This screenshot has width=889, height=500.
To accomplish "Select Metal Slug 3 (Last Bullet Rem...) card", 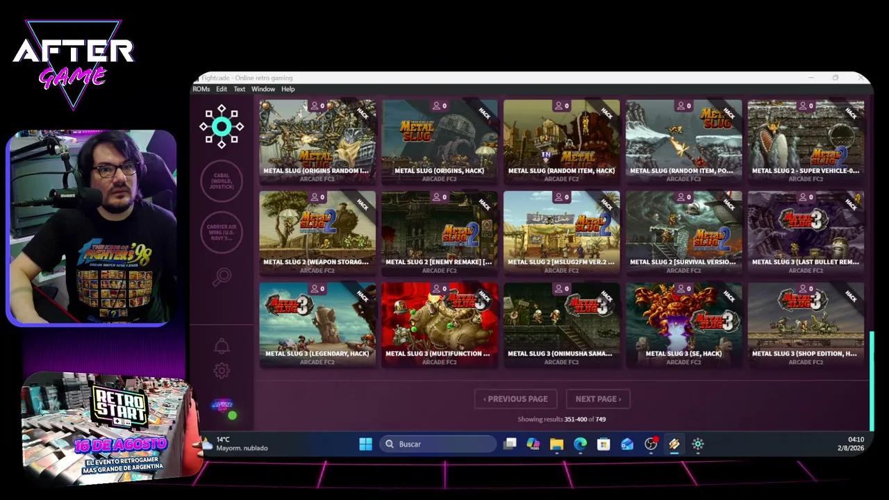I will tap(806, 234).
